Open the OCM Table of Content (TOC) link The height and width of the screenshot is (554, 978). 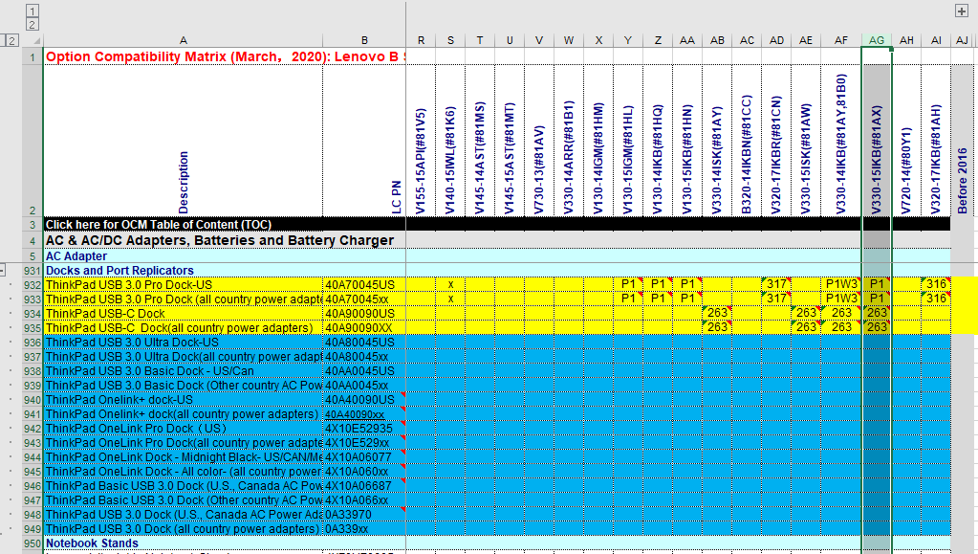pyautogui.click(x=159, y=224)
